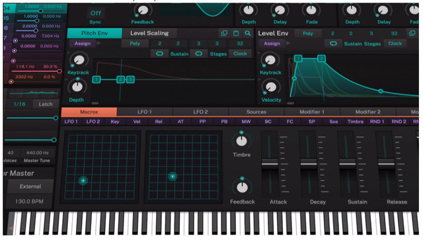Open the Modifier 2 tab
This screenshot has height=248, width=423.
pos(367,112)
